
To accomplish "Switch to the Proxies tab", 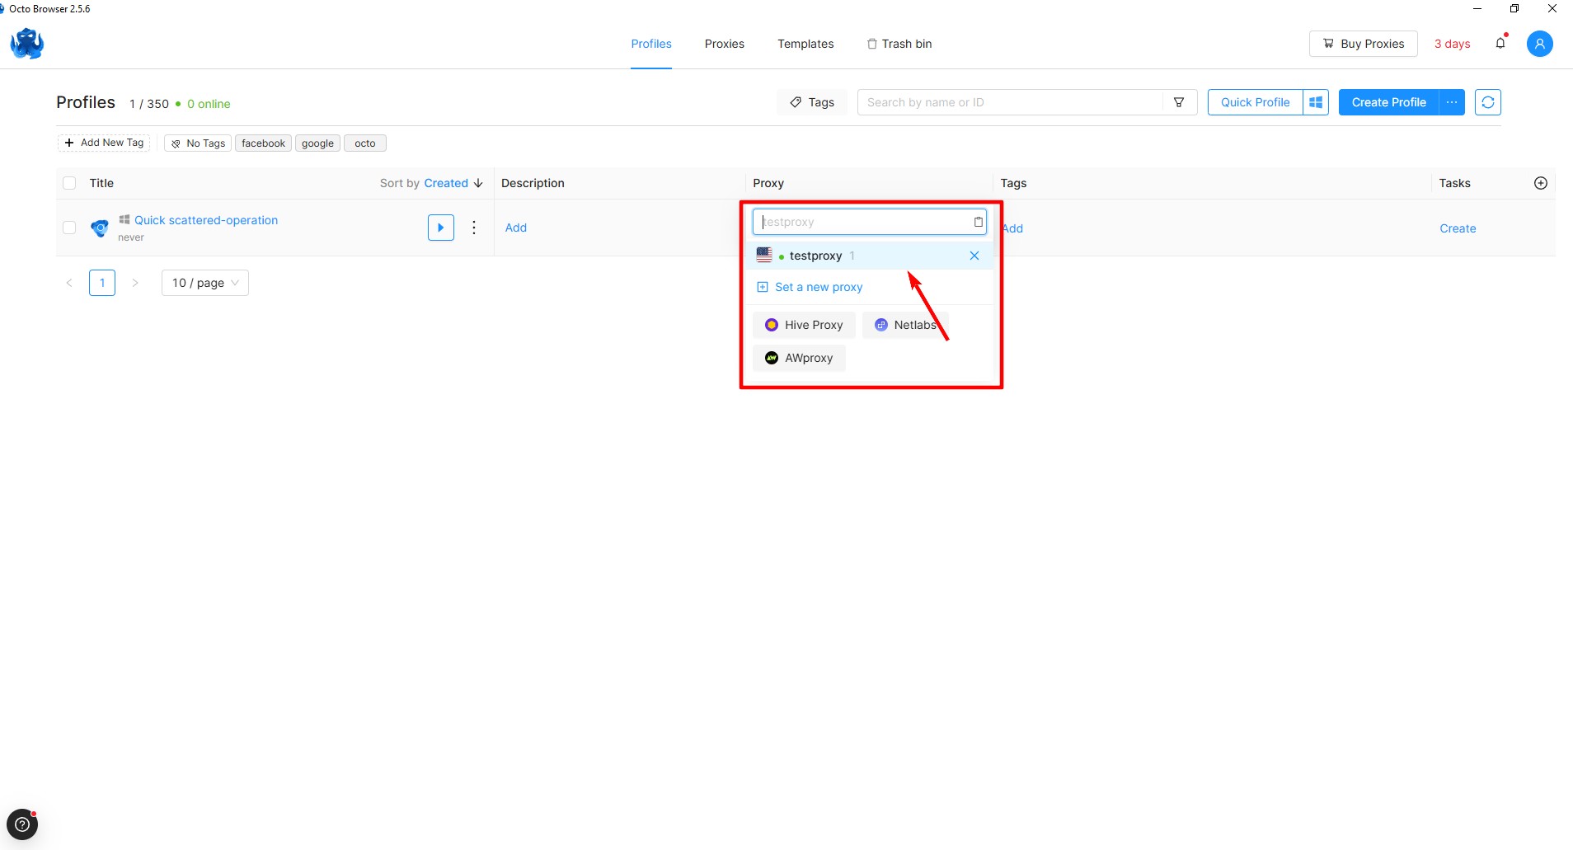I will [724, 44].
